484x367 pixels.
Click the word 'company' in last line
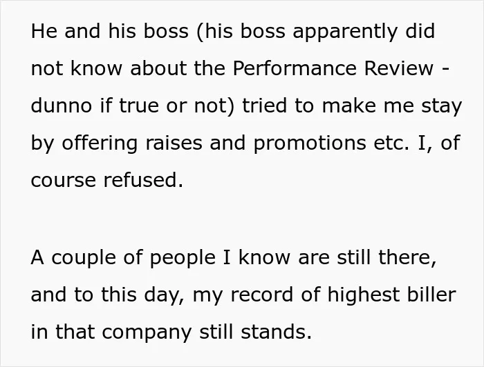click(x=147, y=333)
